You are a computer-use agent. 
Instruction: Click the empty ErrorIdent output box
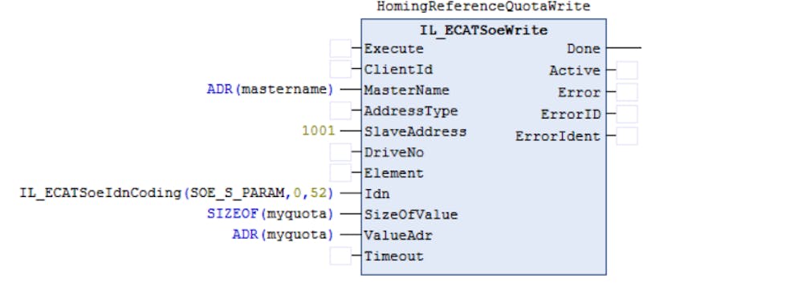point(626,136)
